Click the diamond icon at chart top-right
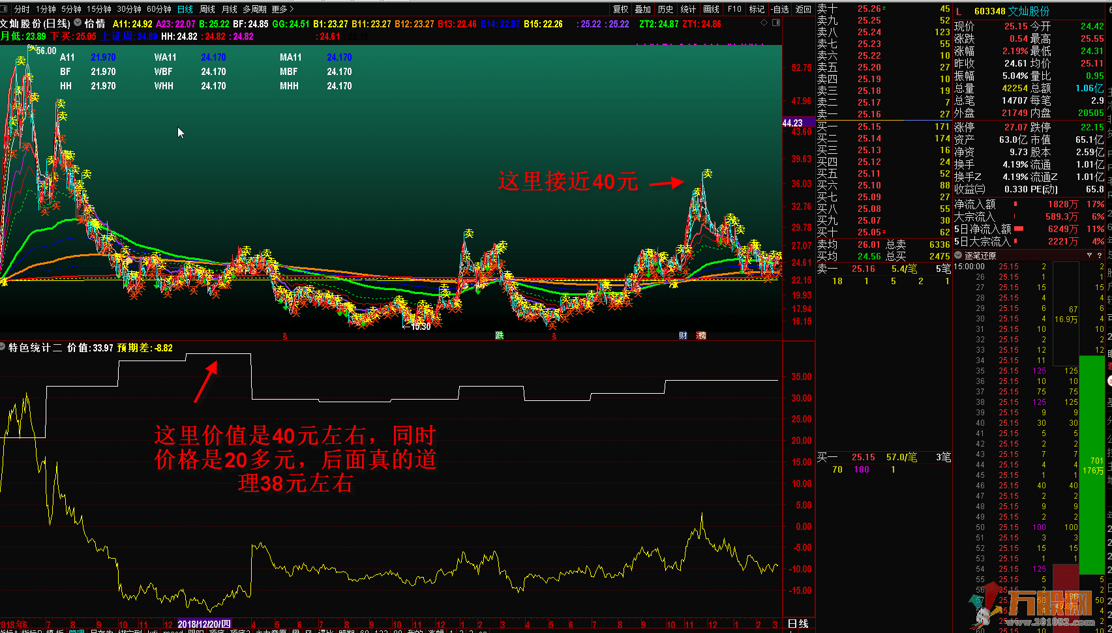 764,23
